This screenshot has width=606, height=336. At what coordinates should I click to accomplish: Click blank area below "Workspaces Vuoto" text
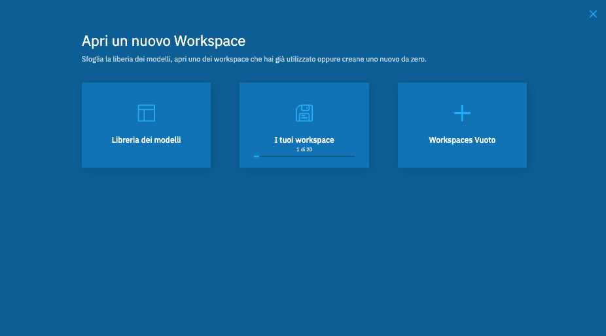click(462, 157)
